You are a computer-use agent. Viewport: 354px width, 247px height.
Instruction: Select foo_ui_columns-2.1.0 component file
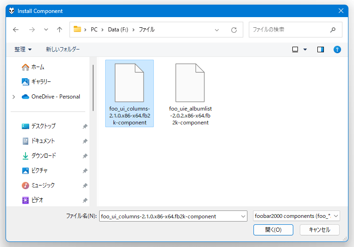click(x=130, y=93)
